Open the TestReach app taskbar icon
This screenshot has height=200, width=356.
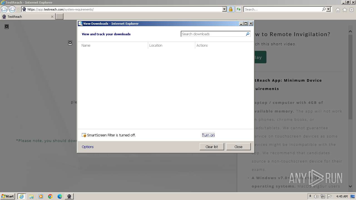[x=69, y=196]
